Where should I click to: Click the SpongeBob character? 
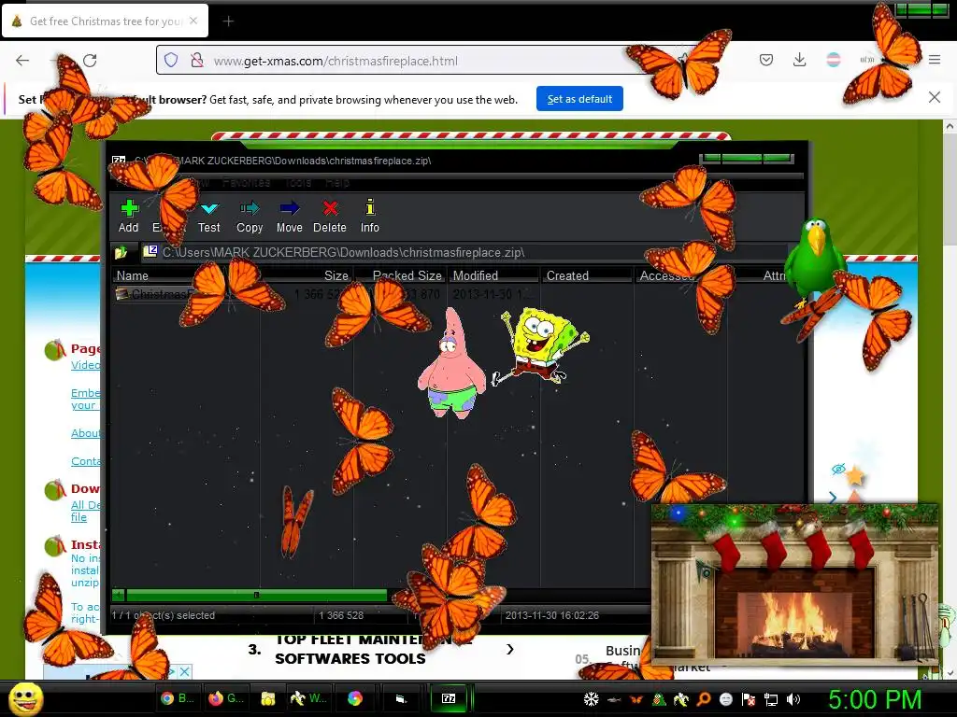pos(539,345)
